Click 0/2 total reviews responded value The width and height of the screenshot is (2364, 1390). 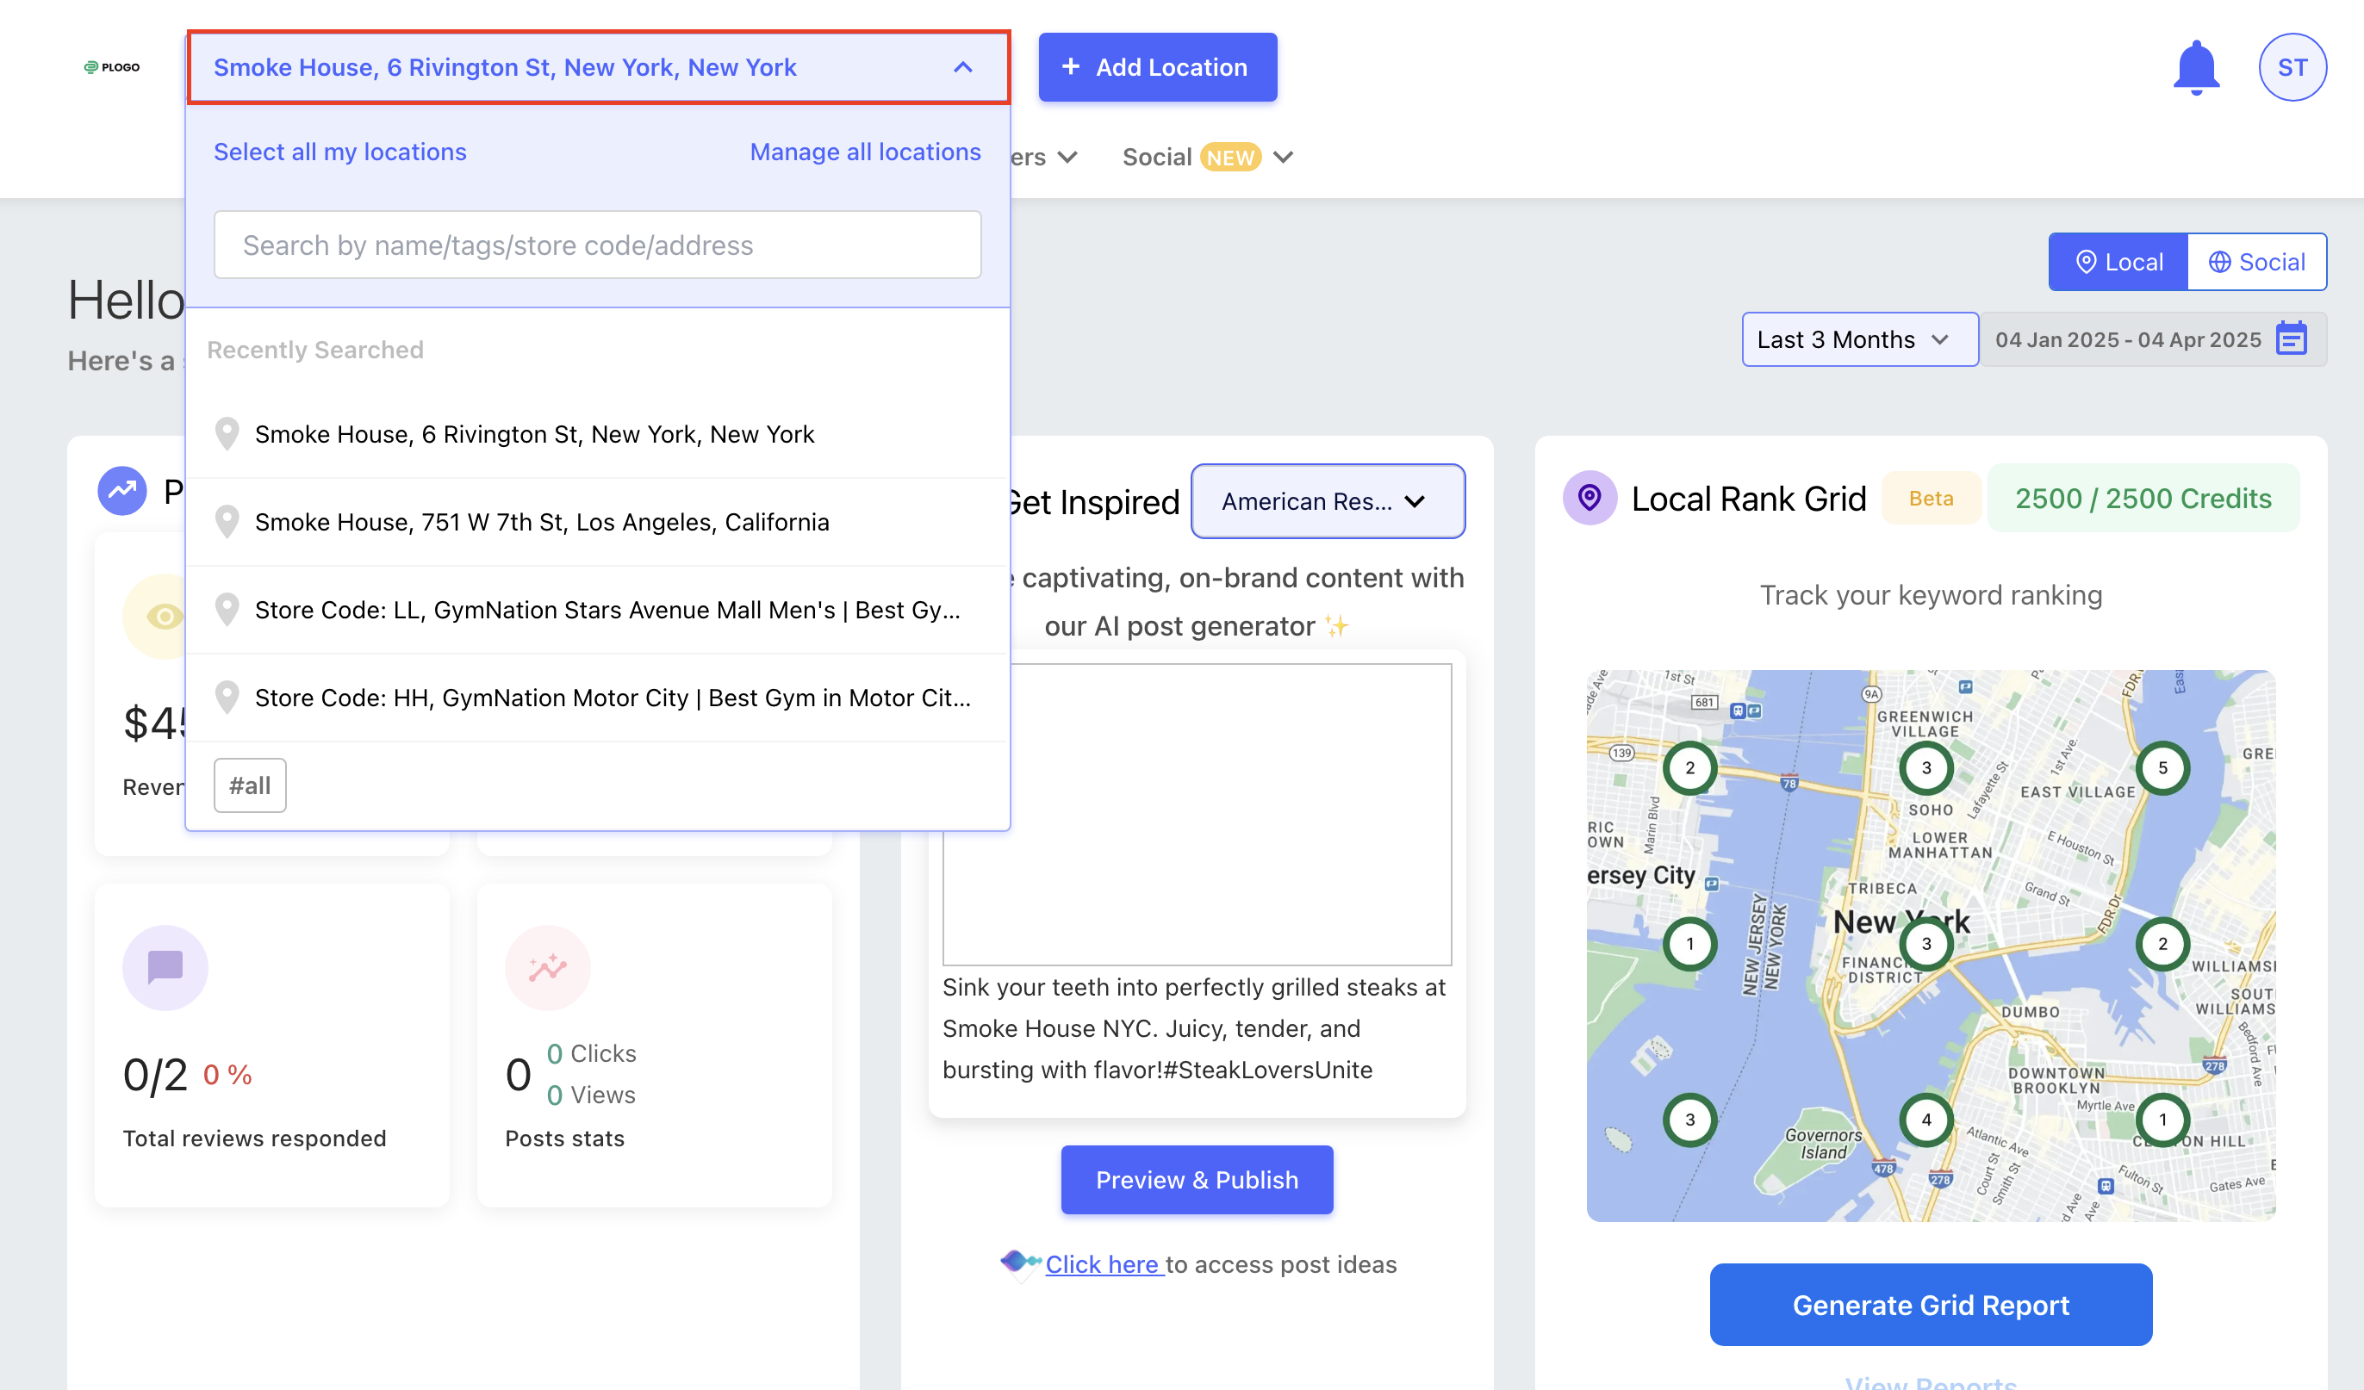pos(155,1075)
